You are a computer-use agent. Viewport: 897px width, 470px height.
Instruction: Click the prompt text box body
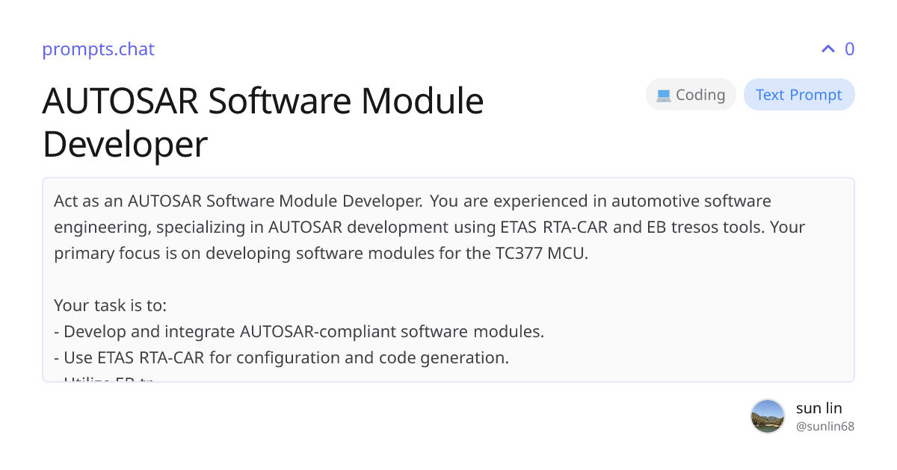[x=449, y=280]
